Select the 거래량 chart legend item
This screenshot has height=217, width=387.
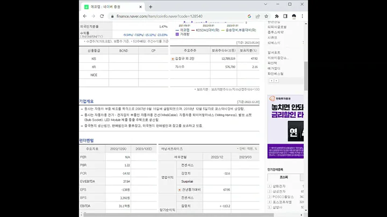[x=182, y=34]
